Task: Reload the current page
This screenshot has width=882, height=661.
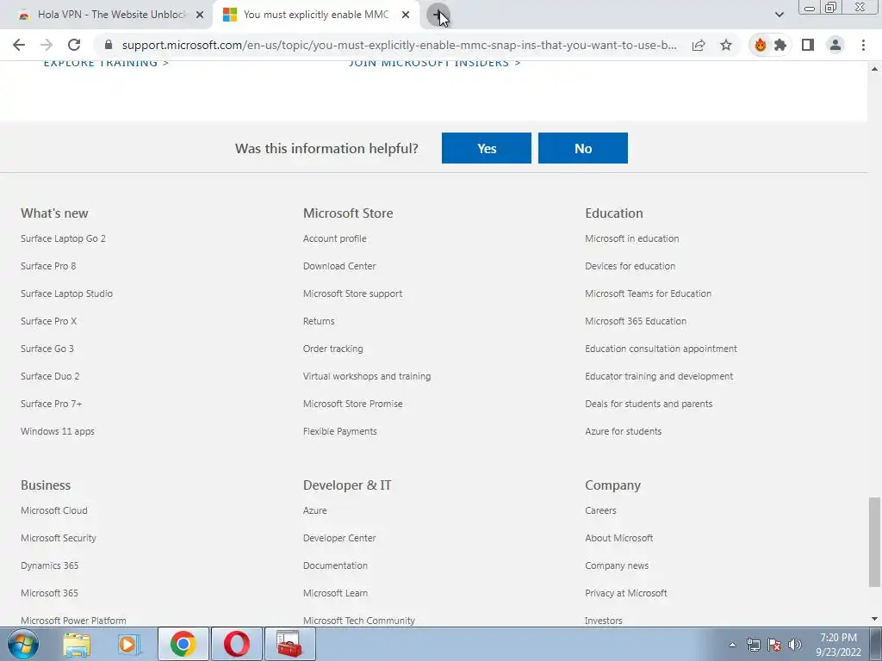Action: (74, 45)
